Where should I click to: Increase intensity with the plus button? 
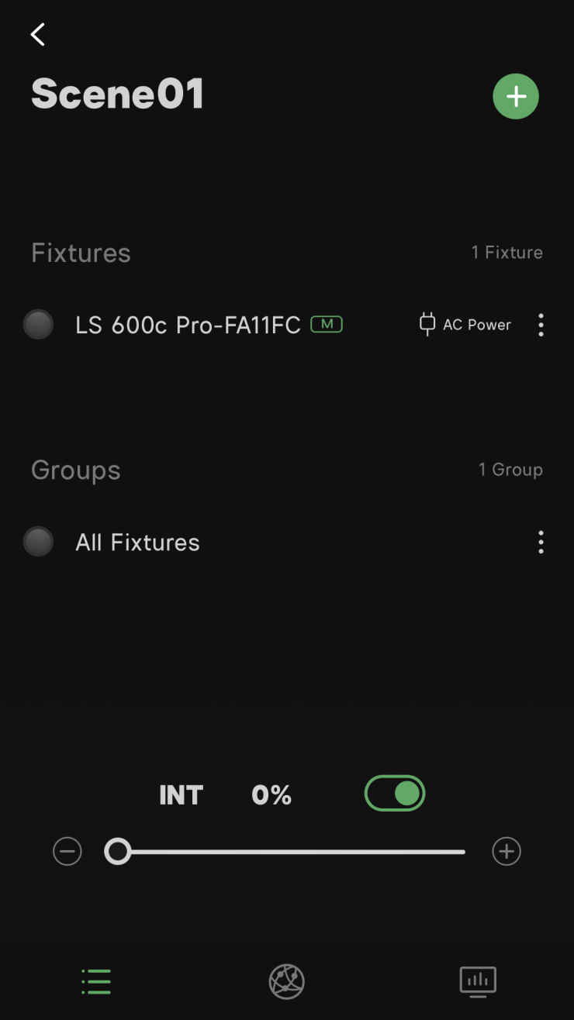[507, 852]
